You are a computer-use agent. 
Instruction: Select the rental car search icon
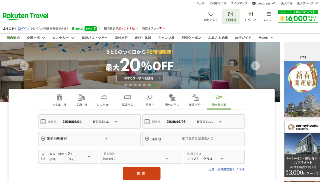pos(104,97)
